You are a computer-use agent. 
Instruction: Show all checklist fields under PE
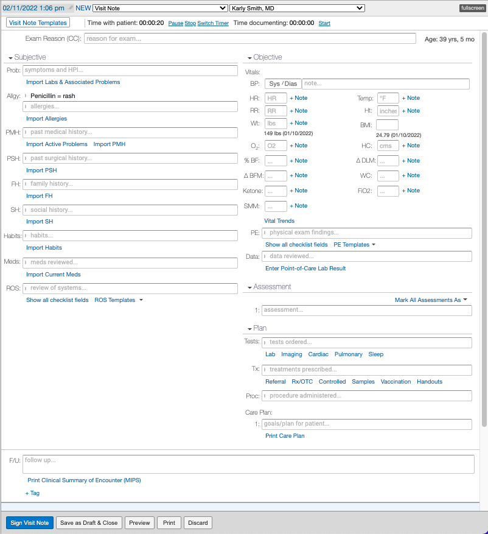[x=296, y=245]
